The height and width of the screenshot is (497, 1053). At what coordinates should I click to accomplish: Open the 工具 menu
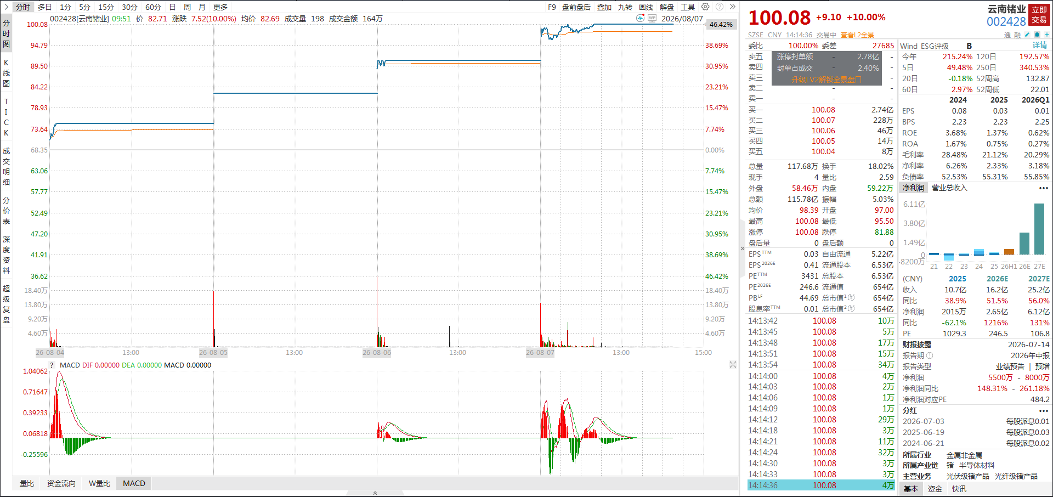(x=688, y=7)
